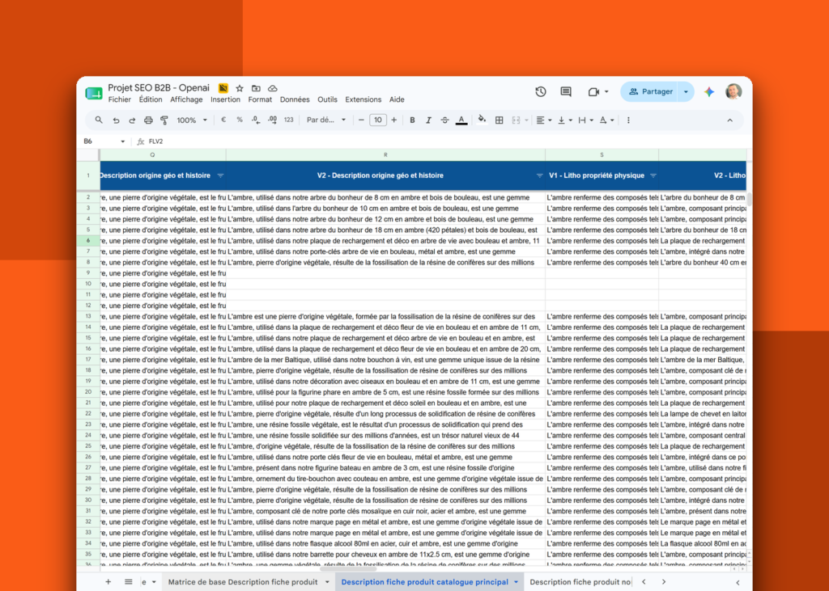The height and width of the screenshot is (591, 829).
Task: Check cloud save status icon
Action: (x=272, y=88)
